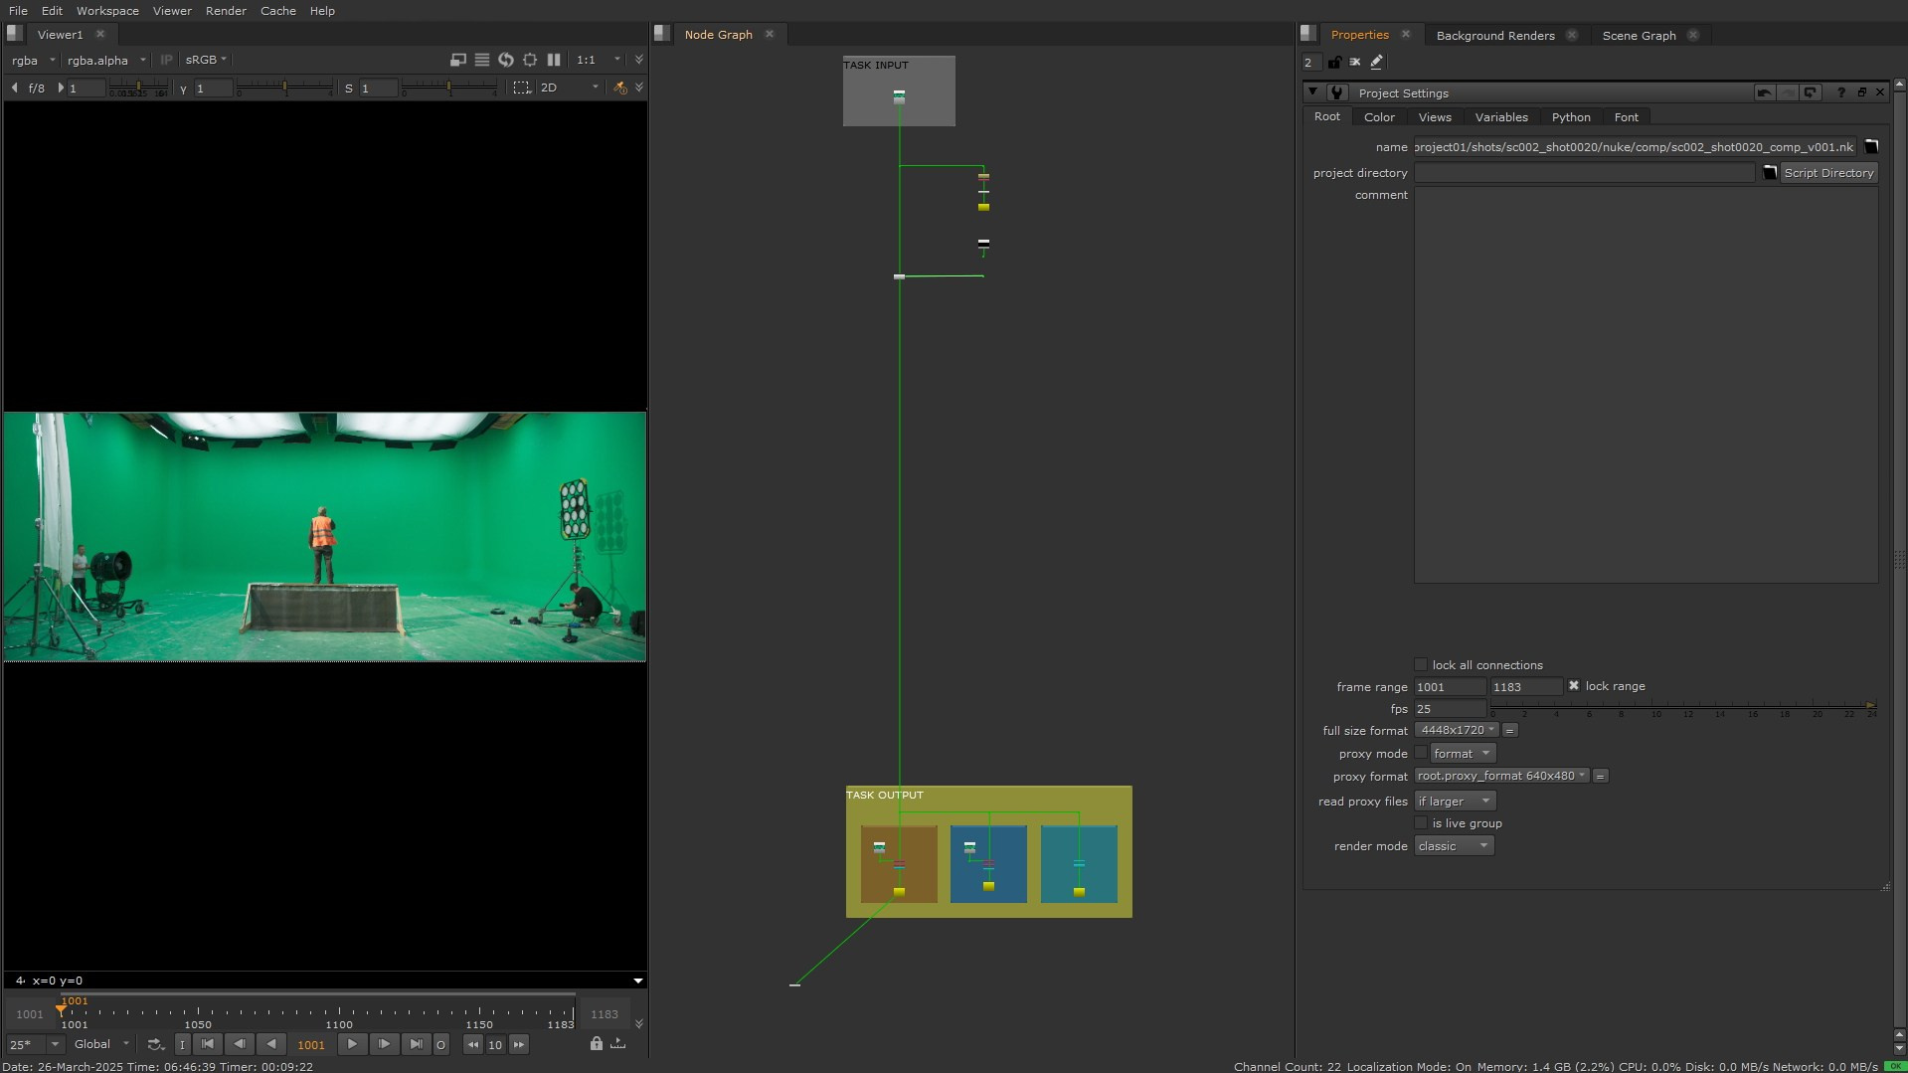Check lock all connections
The height and width of the screenshot is (1073, 1908).
click(x=1421, y=664)
